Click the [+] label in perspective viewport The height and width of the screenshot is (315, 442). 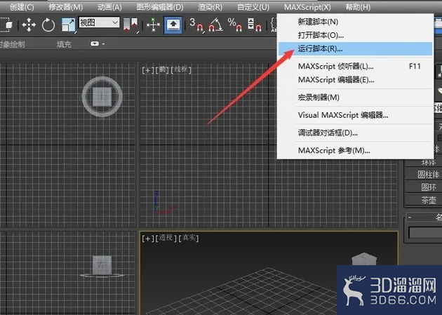coord(148,239)
